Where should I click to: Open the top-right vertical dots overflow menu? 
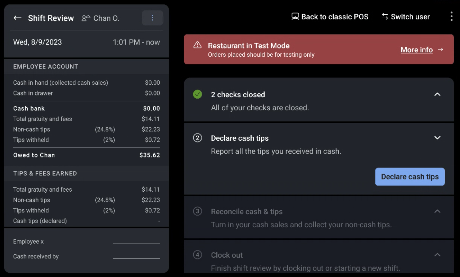click(x=451, y=17)
